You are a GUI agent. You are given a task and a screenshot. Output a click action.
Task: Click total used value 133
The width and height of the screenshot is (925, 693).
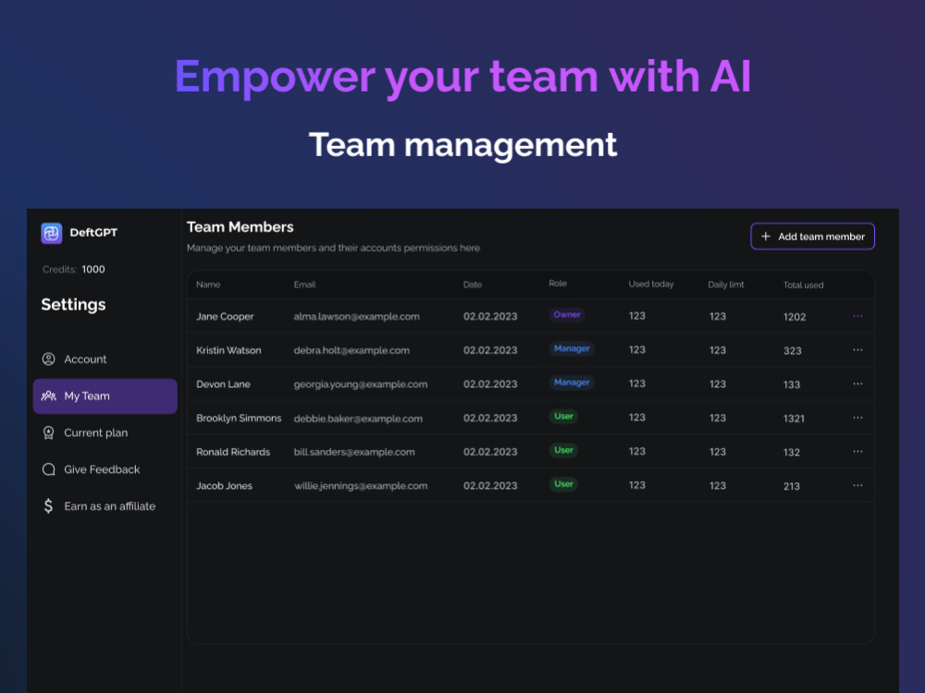pyautogui.click(x=792, y=384)
